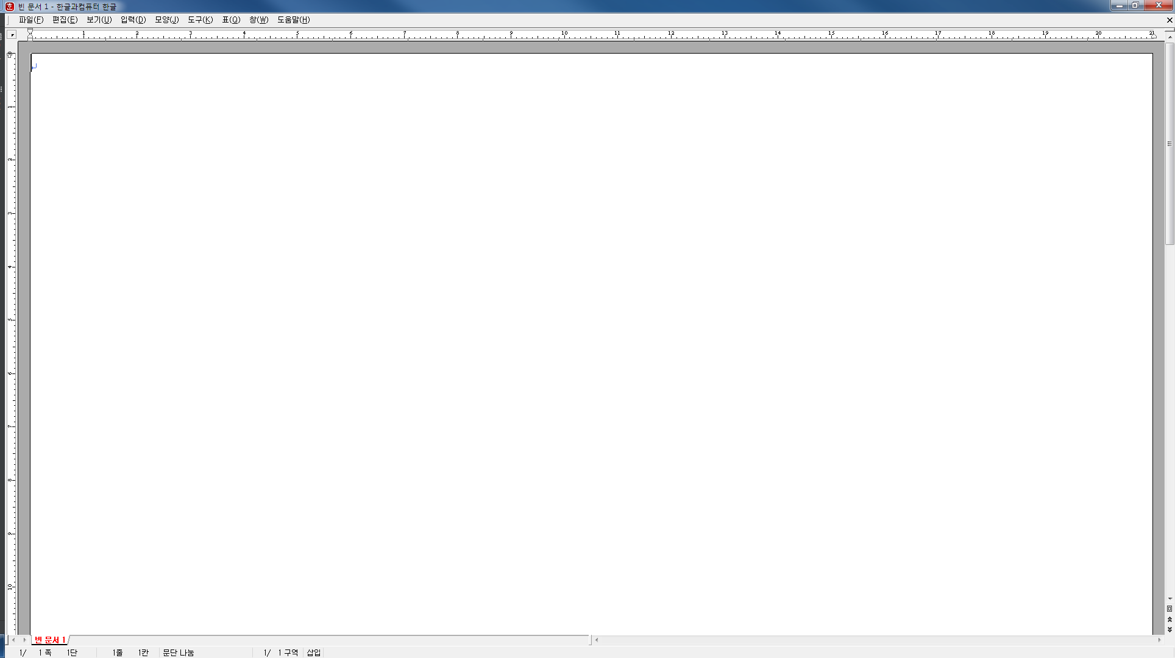This screenshot has height=658, width=1175.
Task: Toggle 삽입 insert mode in status bar
Action: pos(313,653)
